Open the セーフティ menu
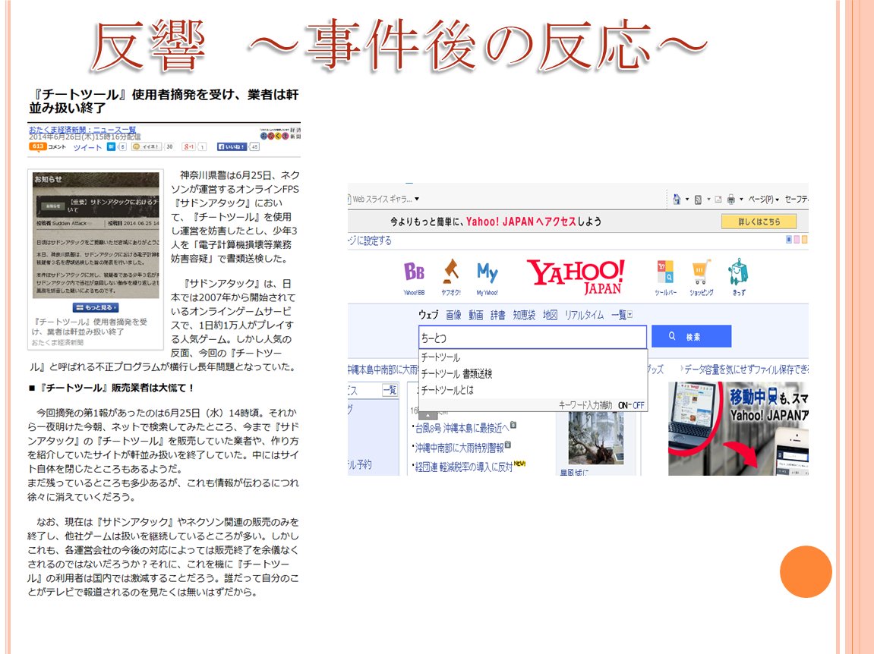Viewport: 874px width, 654px height. pos(797,200)
